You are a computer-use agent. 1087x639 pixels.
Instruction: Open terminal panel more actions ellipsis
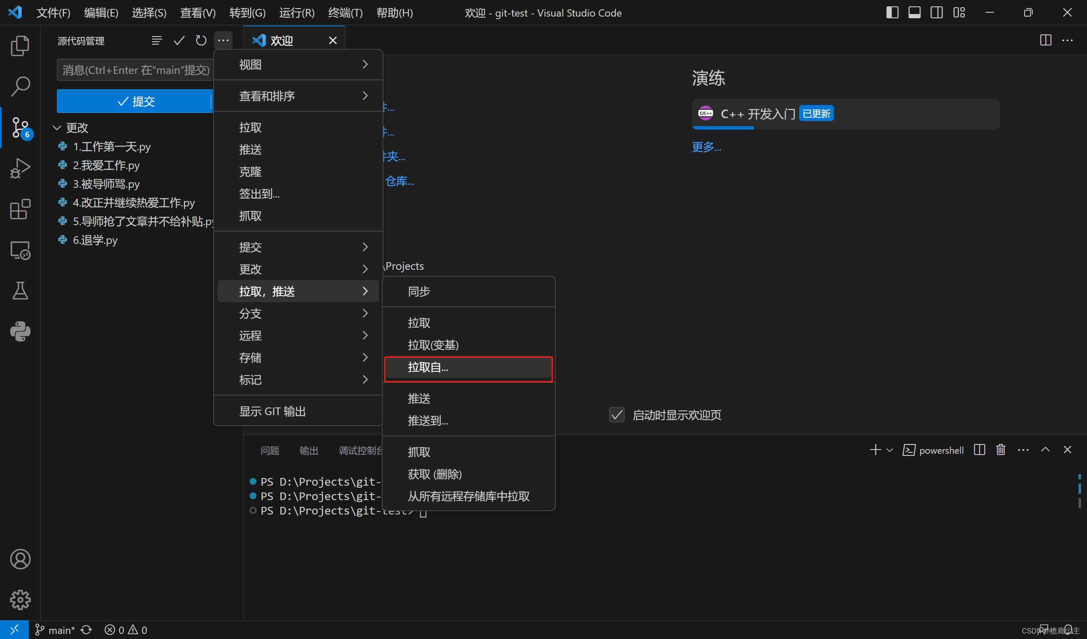click(1023, 450)
